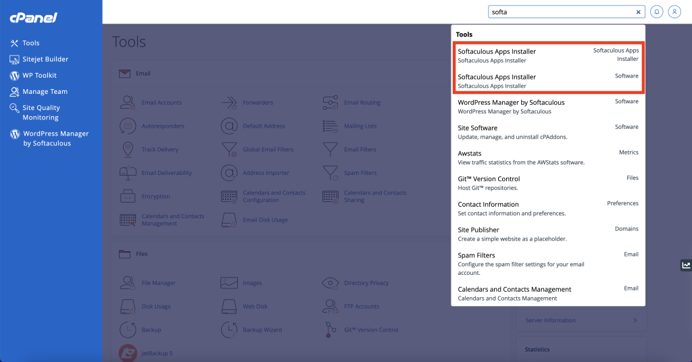Click the Statistics heading
The image size is (692, 362).
(x=537, y=349)
